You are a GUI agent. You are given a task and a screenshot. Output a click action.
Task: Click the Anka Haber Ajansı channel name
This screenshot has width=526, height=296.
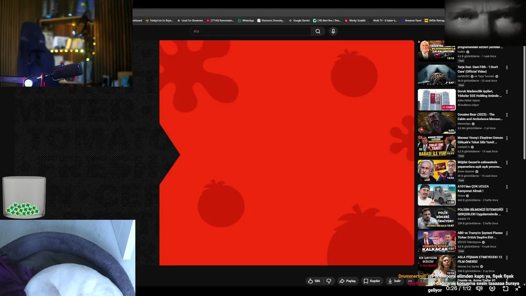[x=468, y=100]
